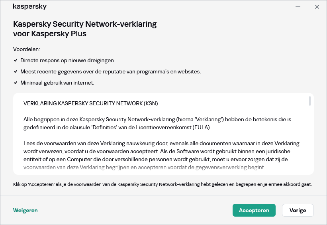Click the 'Voordelen:' label

point(27,49)
